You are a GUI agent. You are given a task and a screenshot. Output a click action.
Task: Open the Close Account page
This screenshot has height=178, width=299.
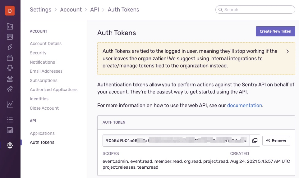tap(44, 108)
